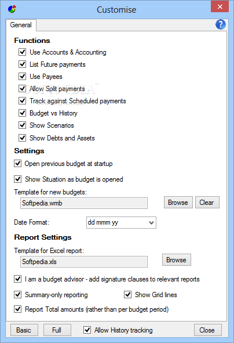Disable Allow History tracking
Image resolution: width=234 pixels, height=343 pixels.
point(87,330)
